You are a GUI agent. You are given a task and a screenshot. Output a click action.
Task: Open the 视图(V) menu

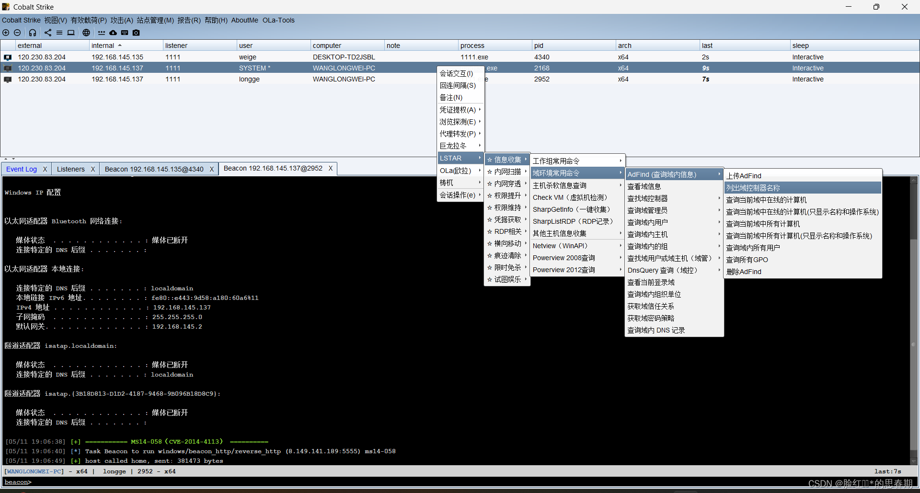(x=56, y=20)
